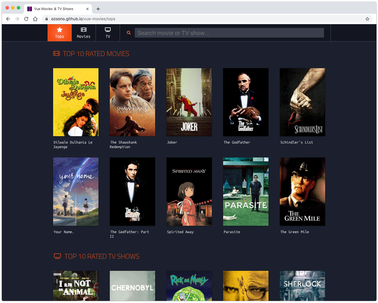The width and height of the screenshot is (378, 303).
Task: Click the TOP 10 RATED MOVIES heading
Action: coord(96,54)
